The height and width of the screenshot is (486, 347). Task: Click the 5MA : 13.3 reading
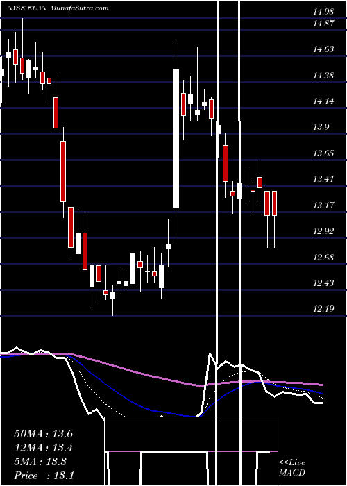[x=40, y=462]
